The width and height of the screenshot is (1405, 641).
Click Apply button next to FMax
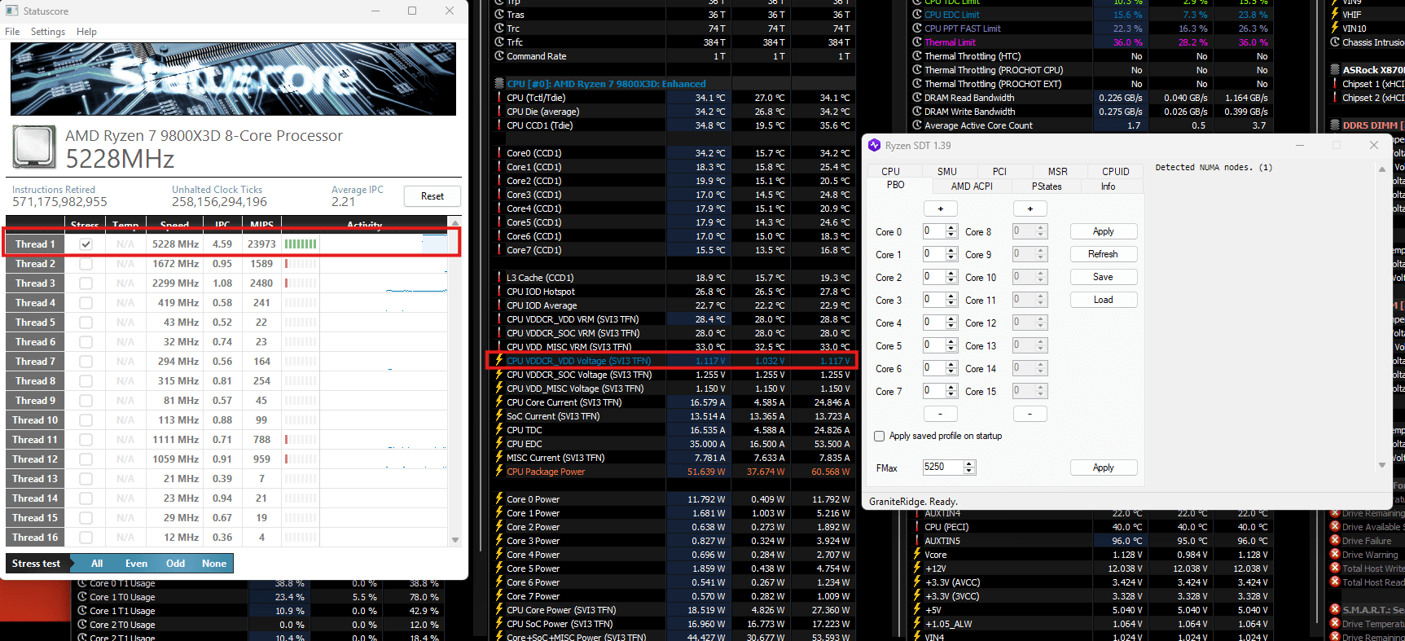click(1103, 468)
